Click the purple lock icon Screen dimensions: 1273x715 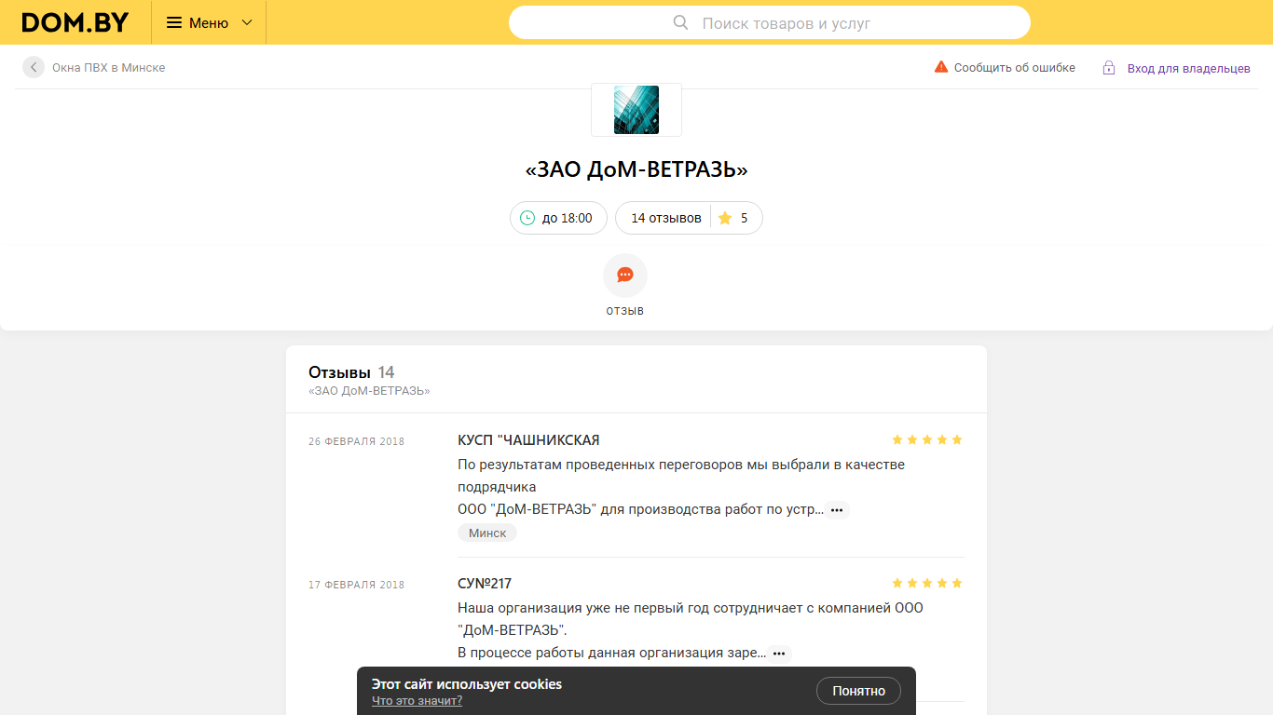click(x=1109, y=67)
